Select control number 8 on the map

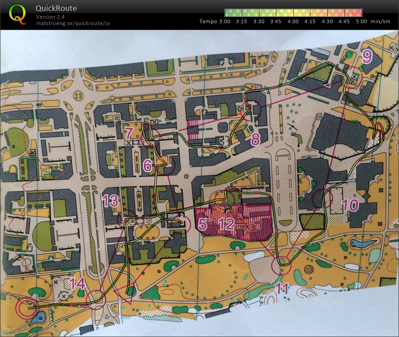pos(255,139)
